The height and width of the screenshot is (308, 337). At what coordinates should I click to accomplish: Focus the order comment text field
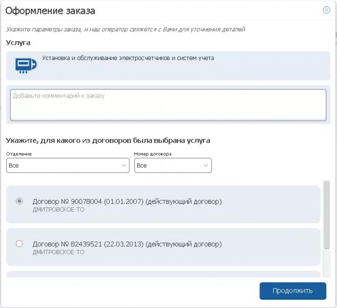[168, 105]
